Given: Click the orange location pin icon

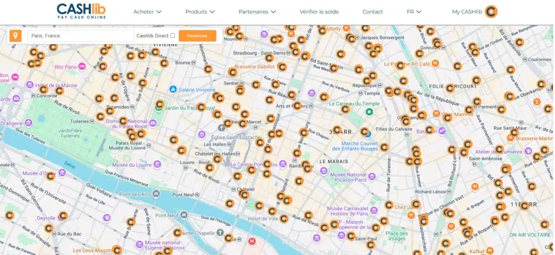Looking at the screenshot, I should (15, 36).
